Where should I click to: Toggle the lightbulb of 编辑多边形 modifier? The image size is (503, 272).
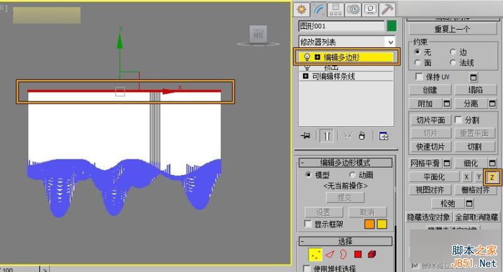pos(307,57)
